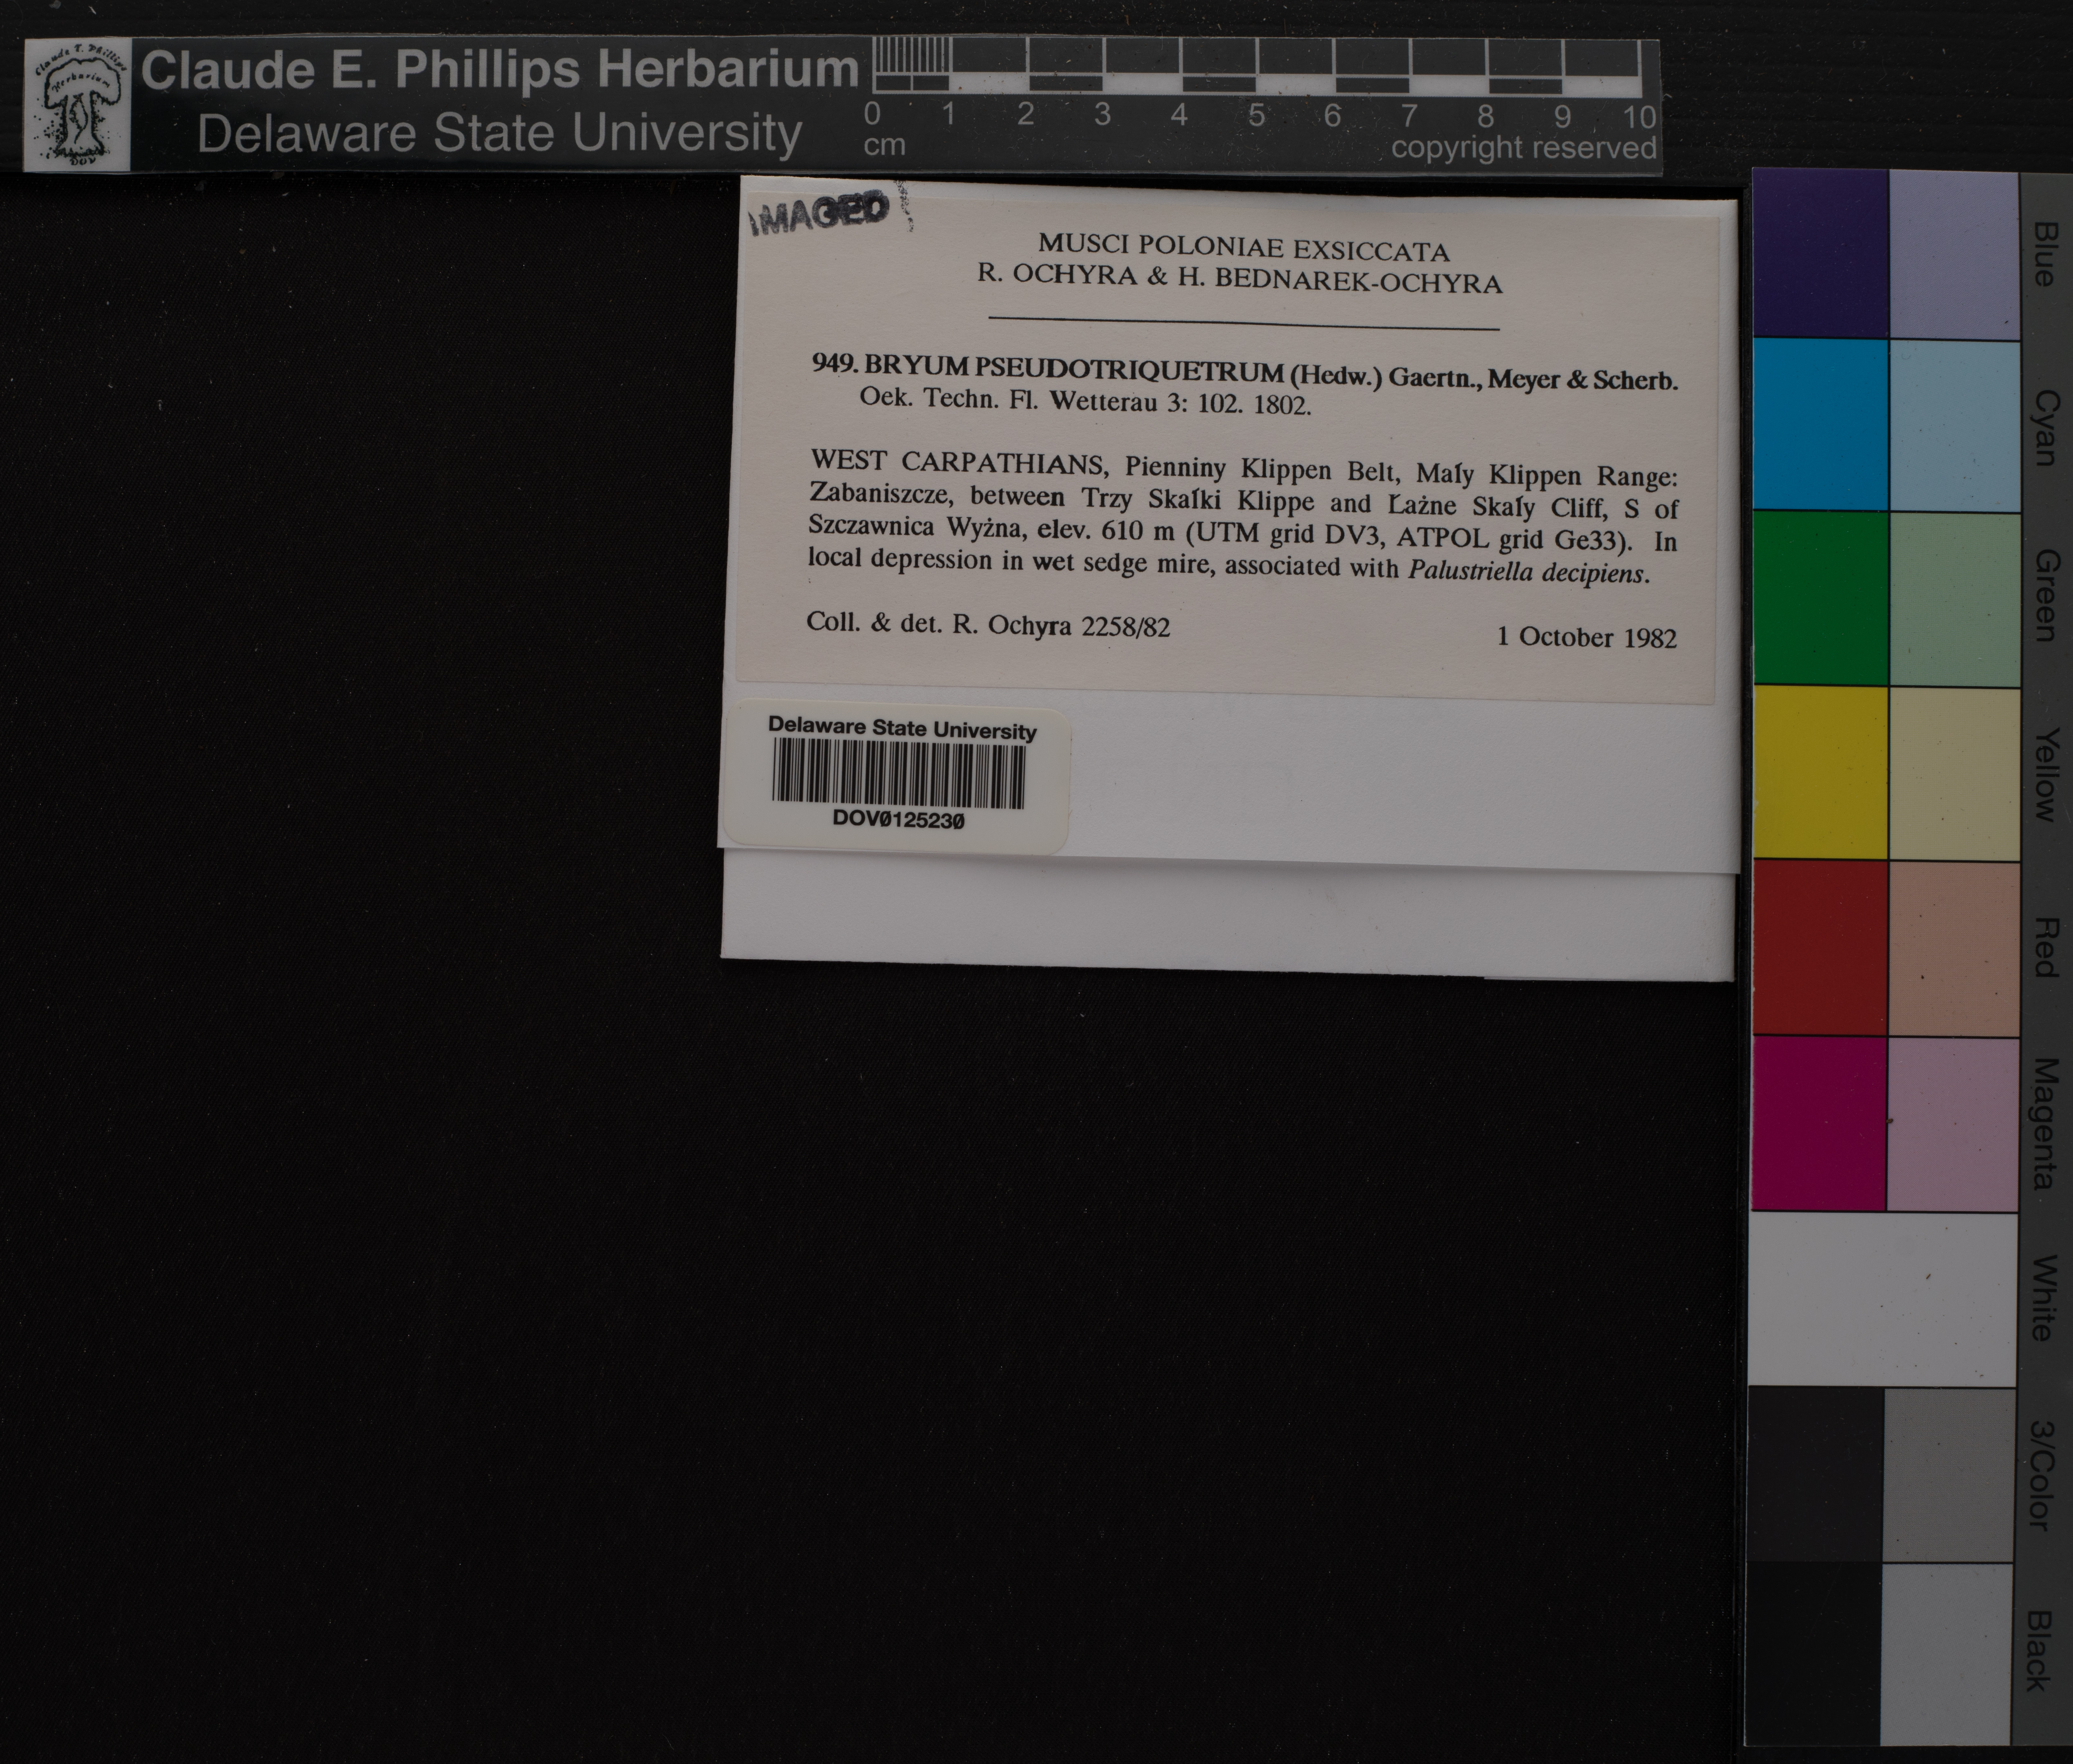Choose the magenta color patch
2073x1764 pixels.
[x=1819, y=1123]
